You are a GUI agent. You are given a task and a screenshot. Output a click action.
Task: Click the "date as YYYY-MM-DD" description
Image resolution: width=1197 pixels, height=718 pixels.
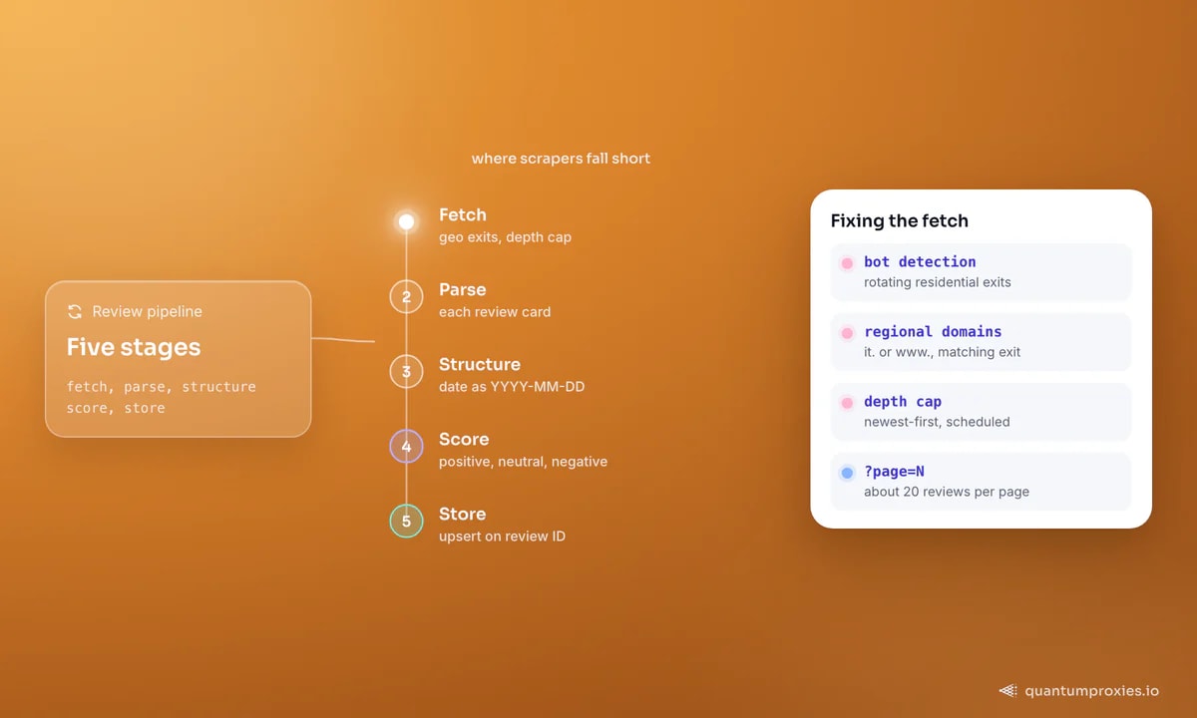coord(512,387)
